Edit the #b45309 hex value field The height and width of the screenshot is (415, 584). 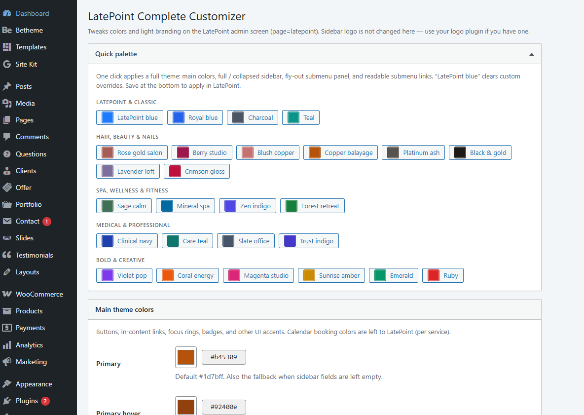point(223,357)
